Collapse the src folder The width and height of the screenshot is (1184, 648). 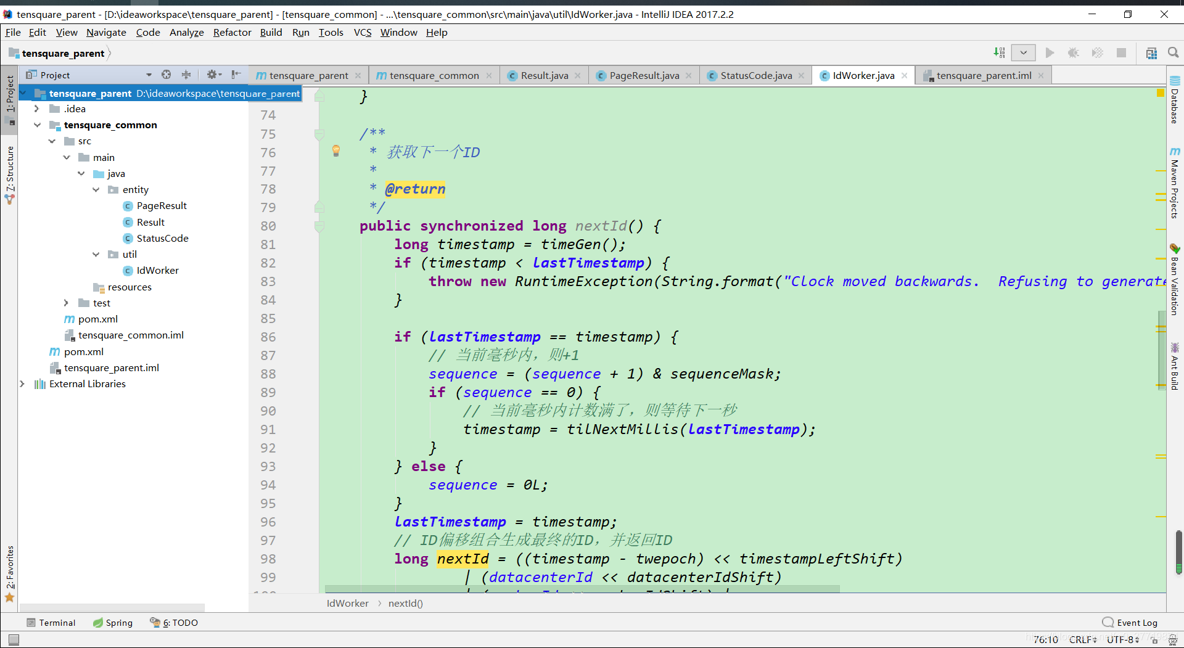[52, 141]
